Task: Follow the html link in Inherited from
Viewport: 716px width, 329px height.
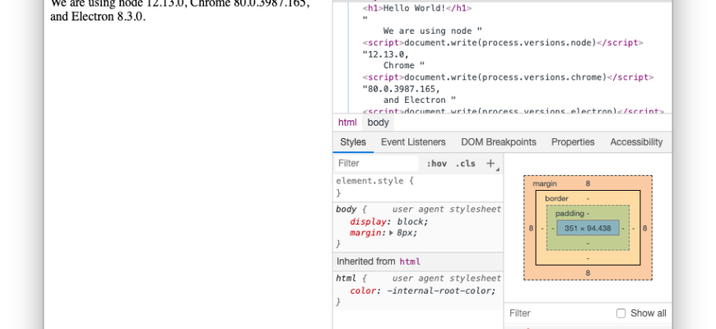Action: point(410,262)
